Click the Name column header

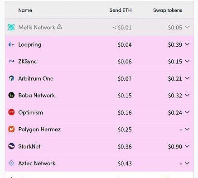(x=25, y=10)
